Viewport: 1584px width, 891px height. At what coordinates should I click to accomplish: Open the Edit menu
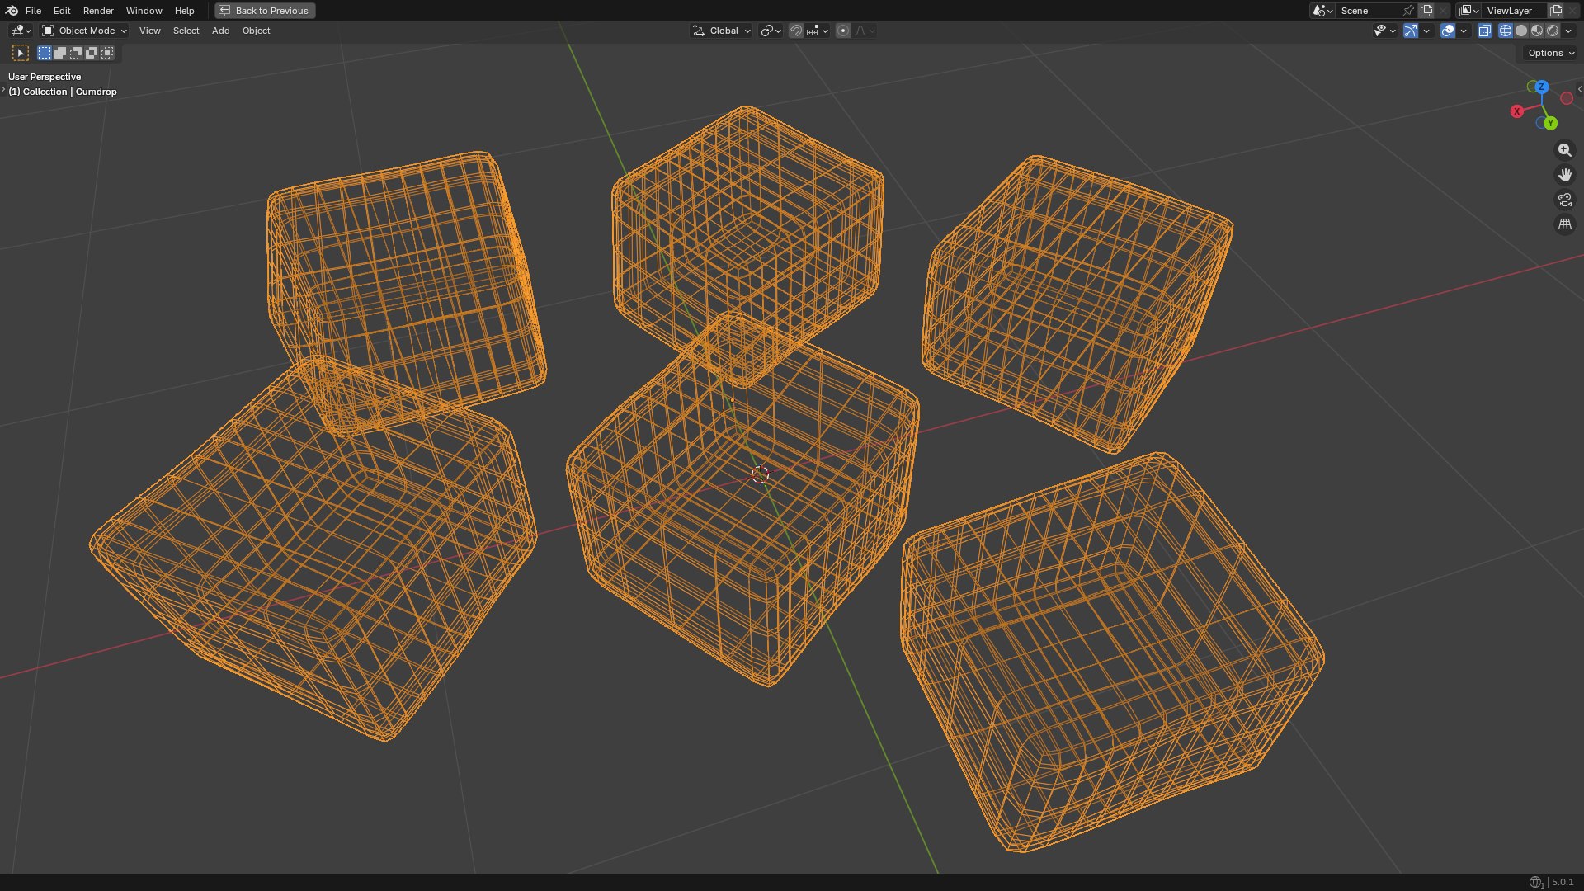click(x=62, y=11)
